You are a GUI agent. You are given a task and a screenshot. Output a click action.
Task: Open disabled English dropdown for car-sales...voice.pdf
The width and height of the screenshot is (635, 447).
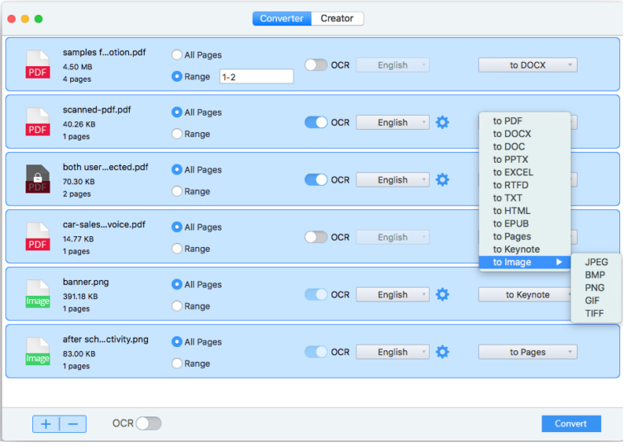coord(393,237)
